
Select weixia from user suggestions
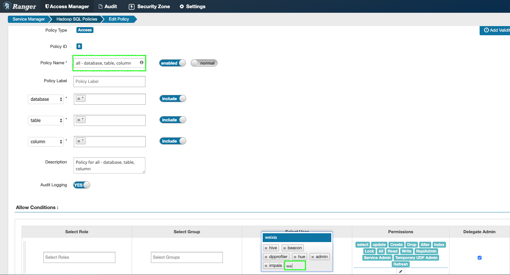(x=297, y=237)
